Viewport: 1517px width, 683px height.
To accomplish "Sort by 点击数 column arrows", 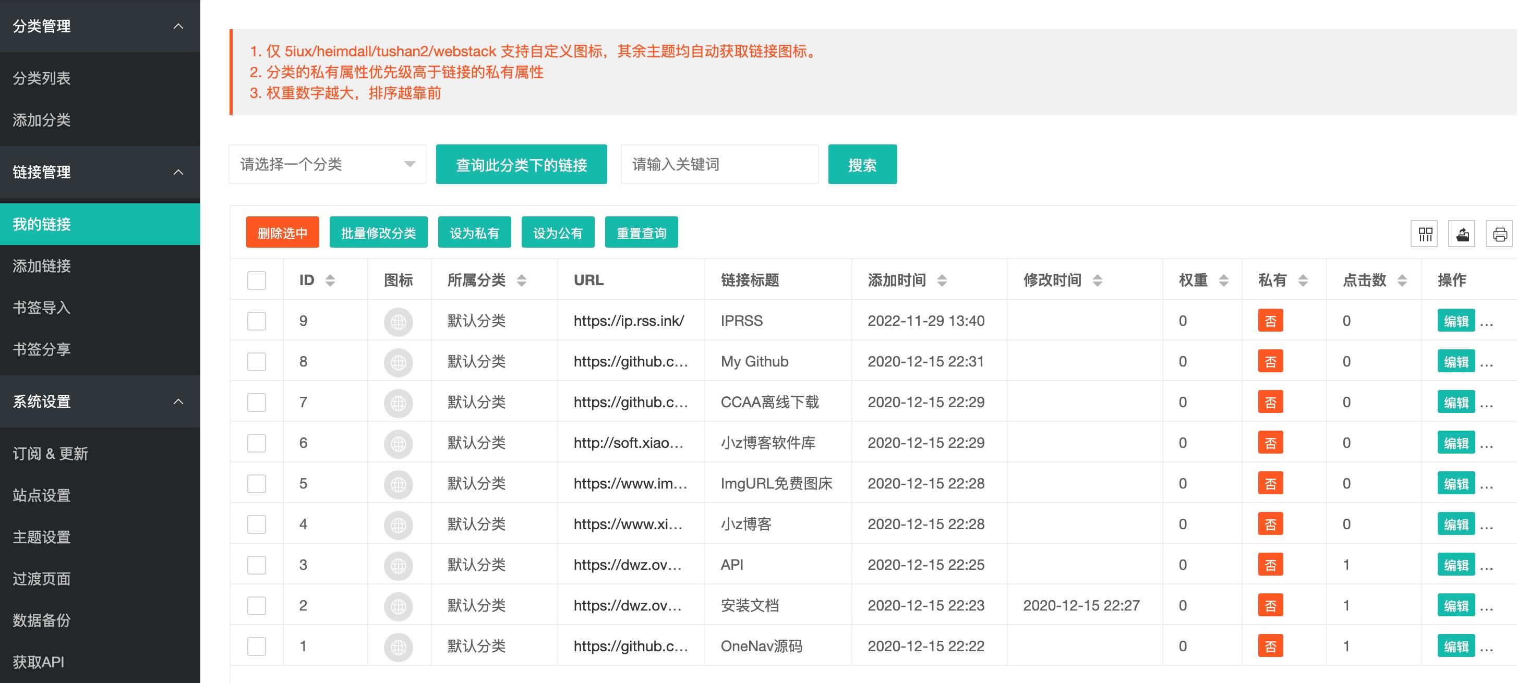I will pyautogui.click(x=1402, y=280).
